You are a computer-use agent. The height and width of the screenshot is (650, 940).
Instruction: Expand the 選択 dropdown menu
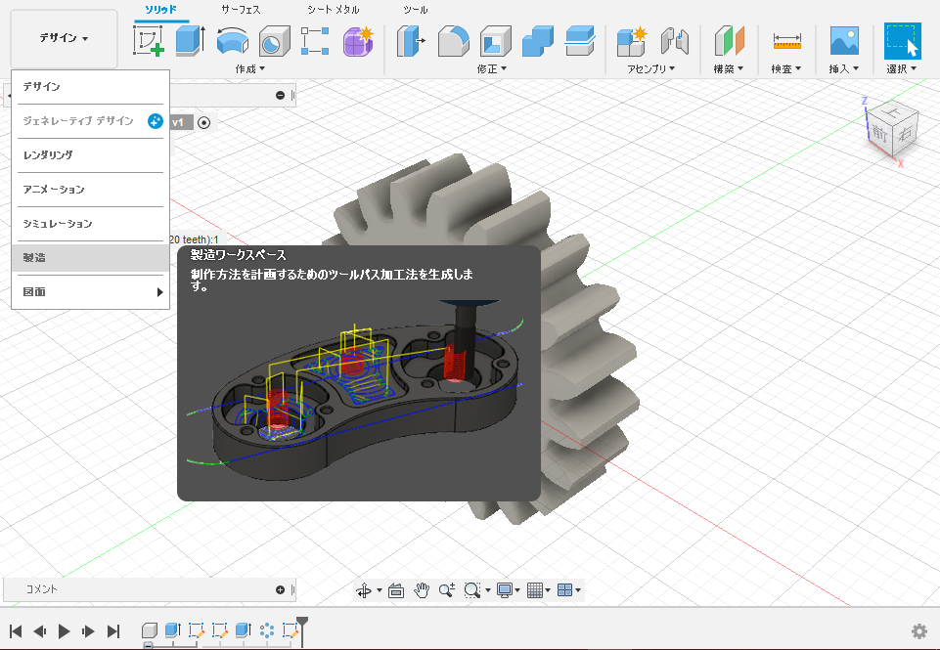click(902, 68)
